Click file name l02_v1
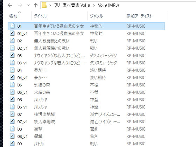This screenshot has height=147, width=196. [22, 48]
